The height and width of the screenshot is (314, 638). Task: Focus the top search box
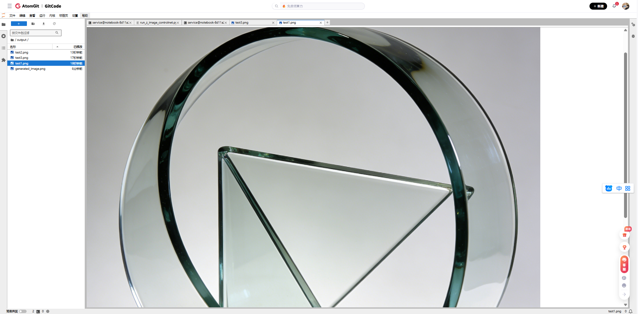318,6
